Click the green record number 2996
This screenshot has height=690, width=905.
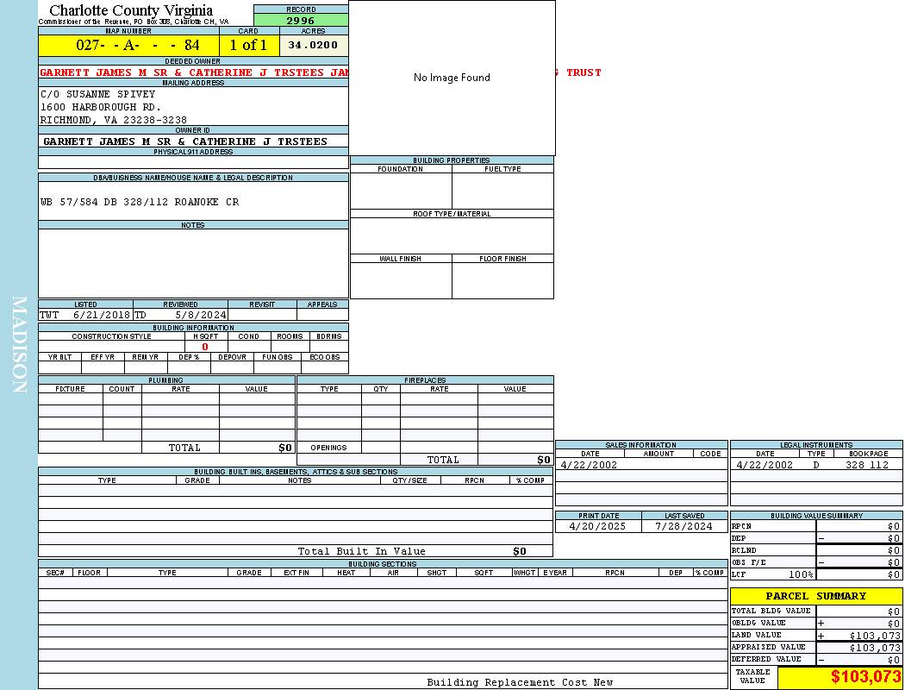click(301, 21)
